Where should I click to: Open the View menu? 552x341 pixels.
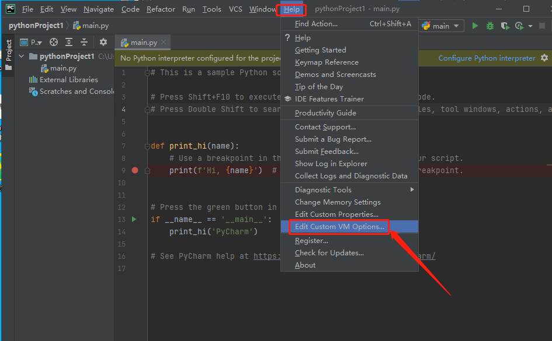[68, 9]
